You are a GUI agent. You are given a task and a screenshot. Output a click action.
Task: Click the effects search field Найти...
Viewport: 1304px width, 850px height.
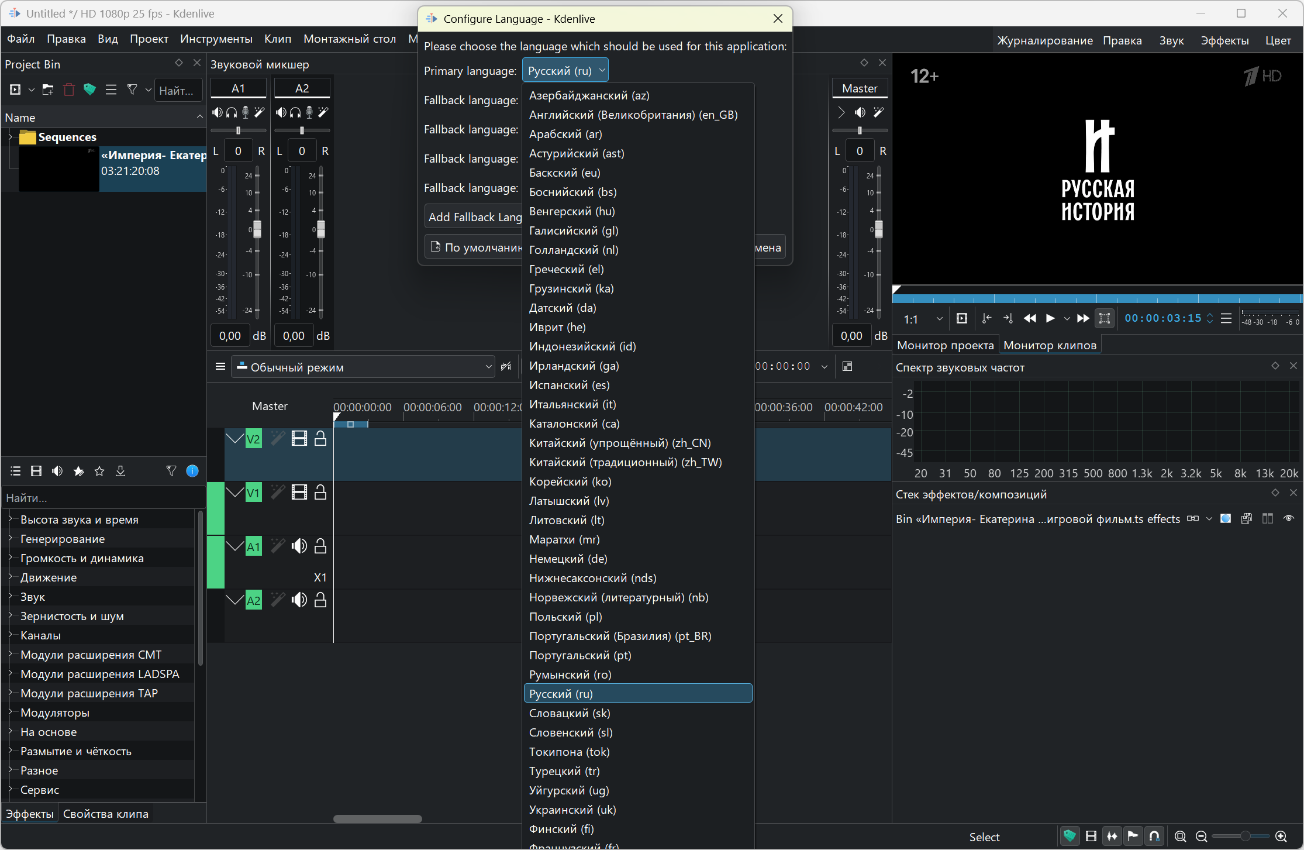(102, 498)
